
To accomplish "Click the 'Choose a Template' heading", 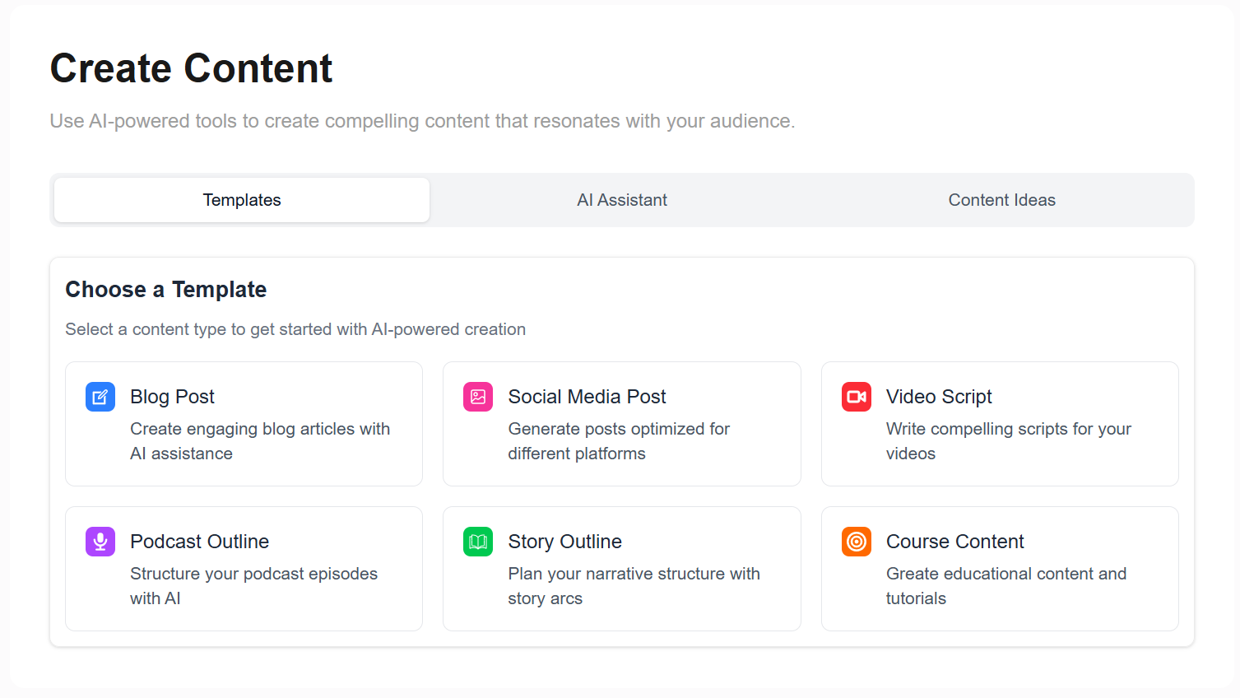I will [x=166, y=290].
